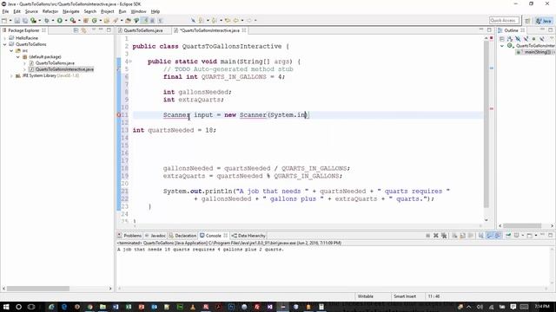556x312 pixels.
Task: Open the Window menu
Action: point(138,11)
